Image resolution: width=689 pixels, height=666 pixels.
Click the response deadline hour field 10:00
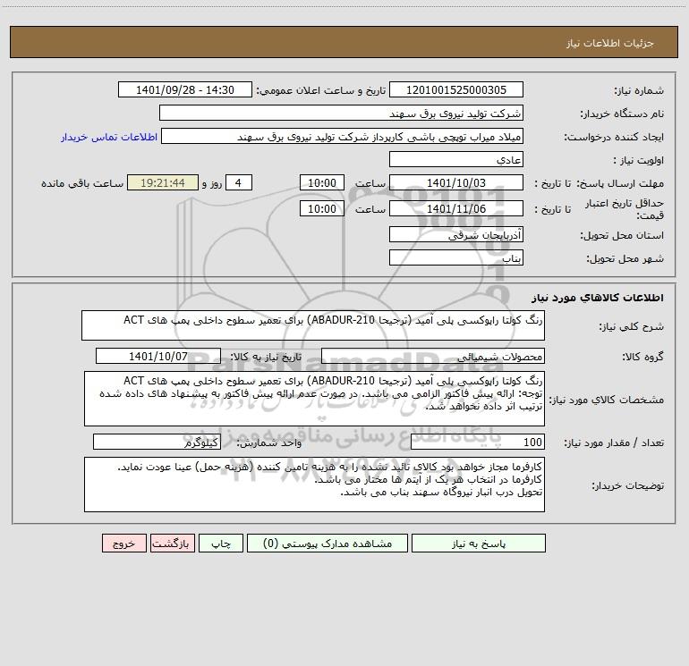click(x=321, y=182)
